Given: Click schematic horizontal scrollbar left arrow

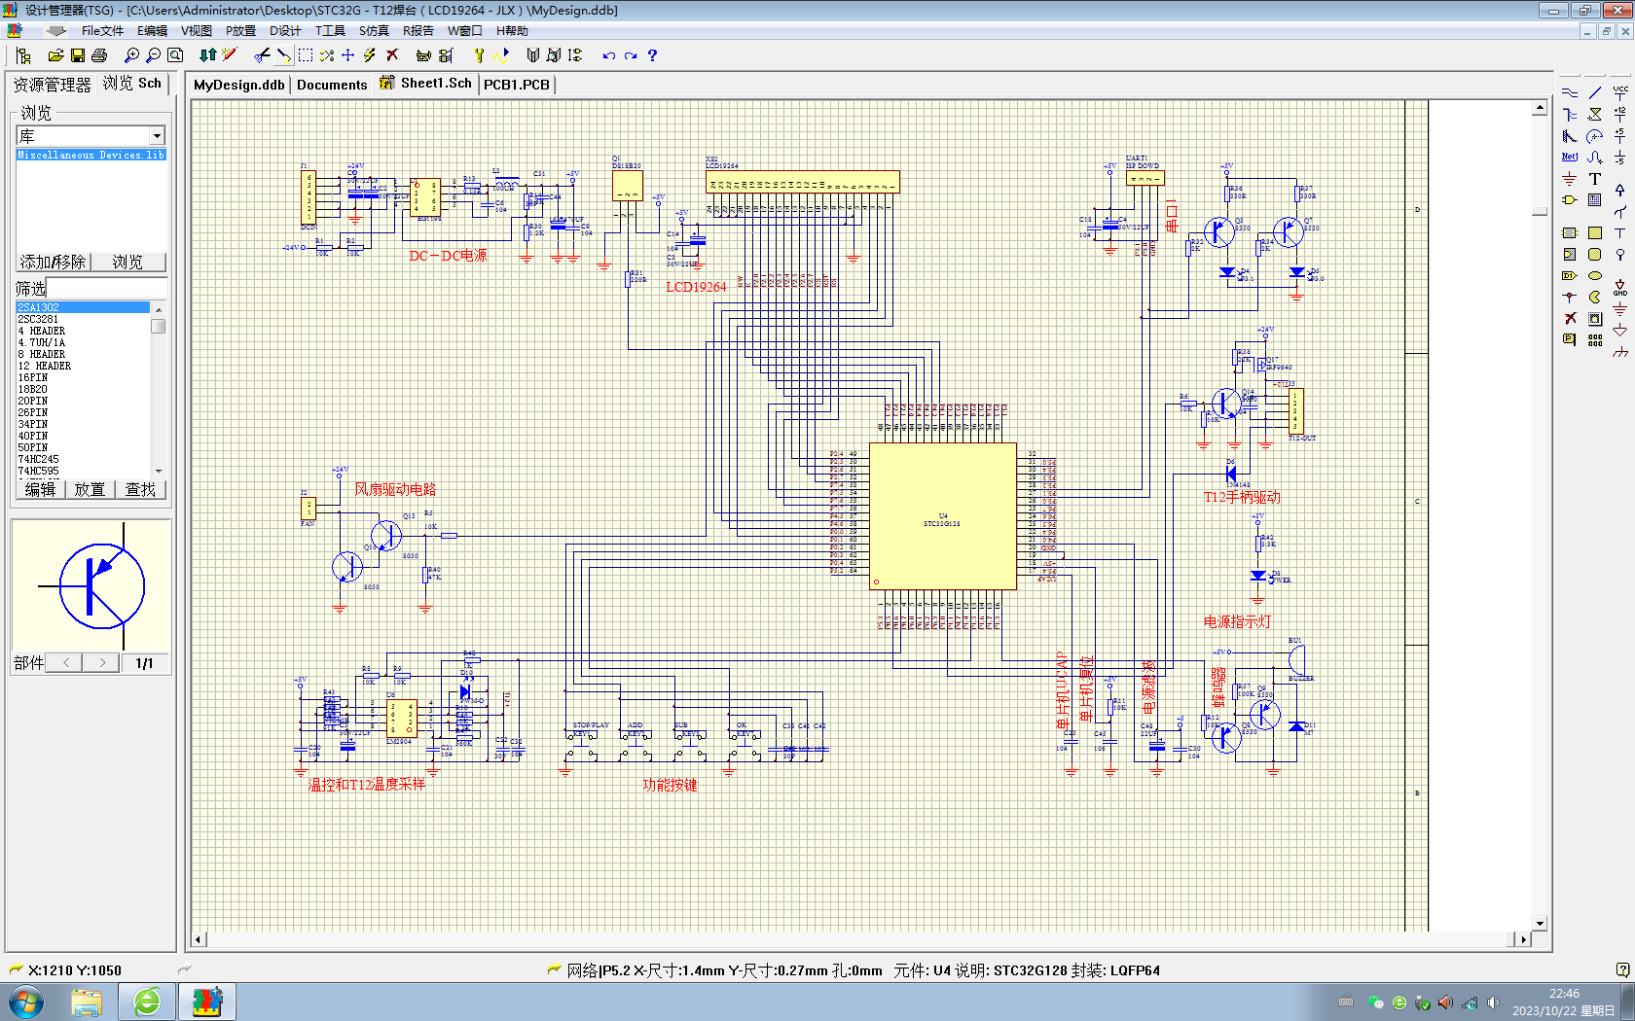Looking at the screenshot, I should [199, 939].
